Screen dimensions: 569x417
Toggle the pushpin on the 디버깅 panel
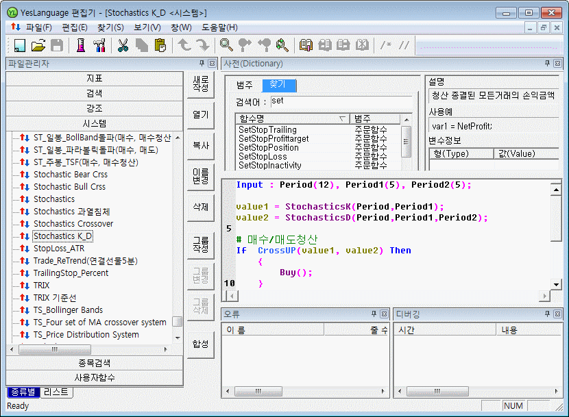coord(546,314)
